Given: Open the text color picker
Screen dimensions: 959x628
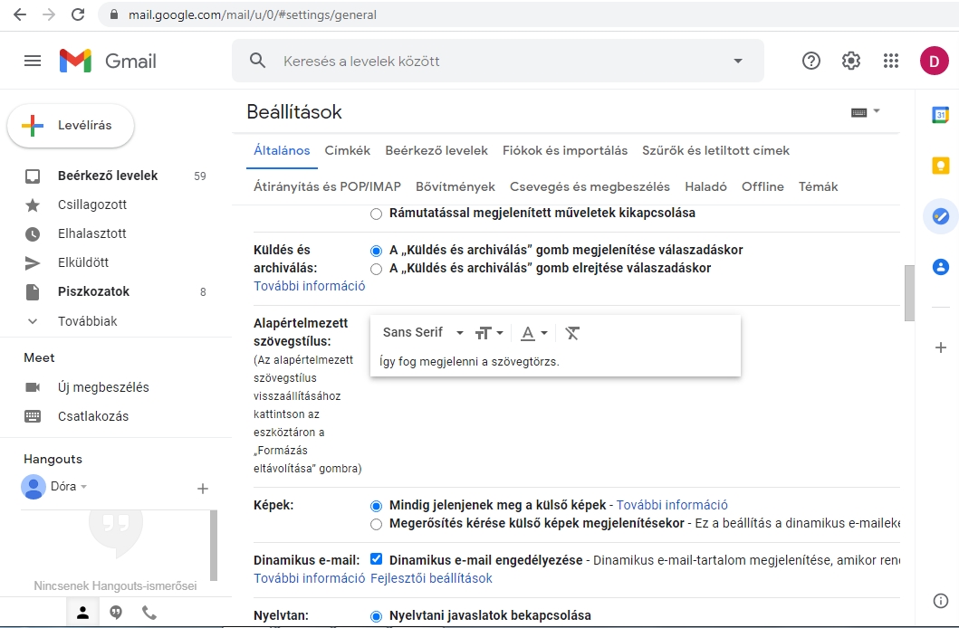Looking at the screenshot, I should [x=534, y=333].
